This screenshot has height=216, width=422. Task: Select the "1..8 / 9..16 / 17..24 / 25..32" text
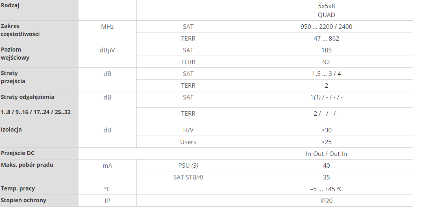coord(36,112)
